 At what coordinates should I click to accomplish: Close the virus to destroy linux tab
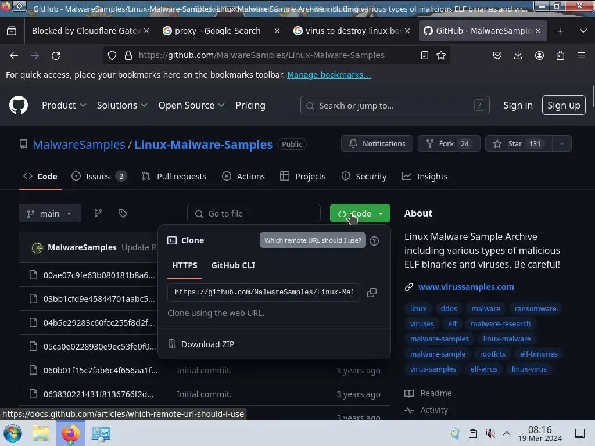pos(407,31)
